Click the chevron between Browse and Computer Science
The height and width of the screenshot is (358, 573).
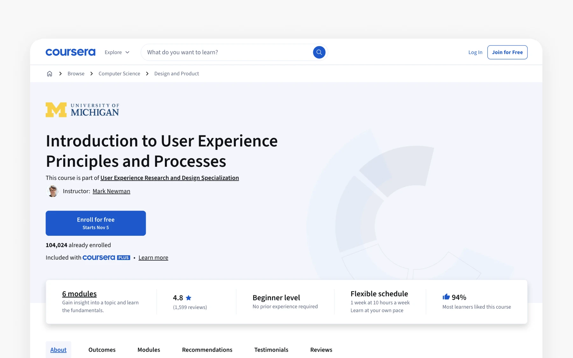coord(92,74)
